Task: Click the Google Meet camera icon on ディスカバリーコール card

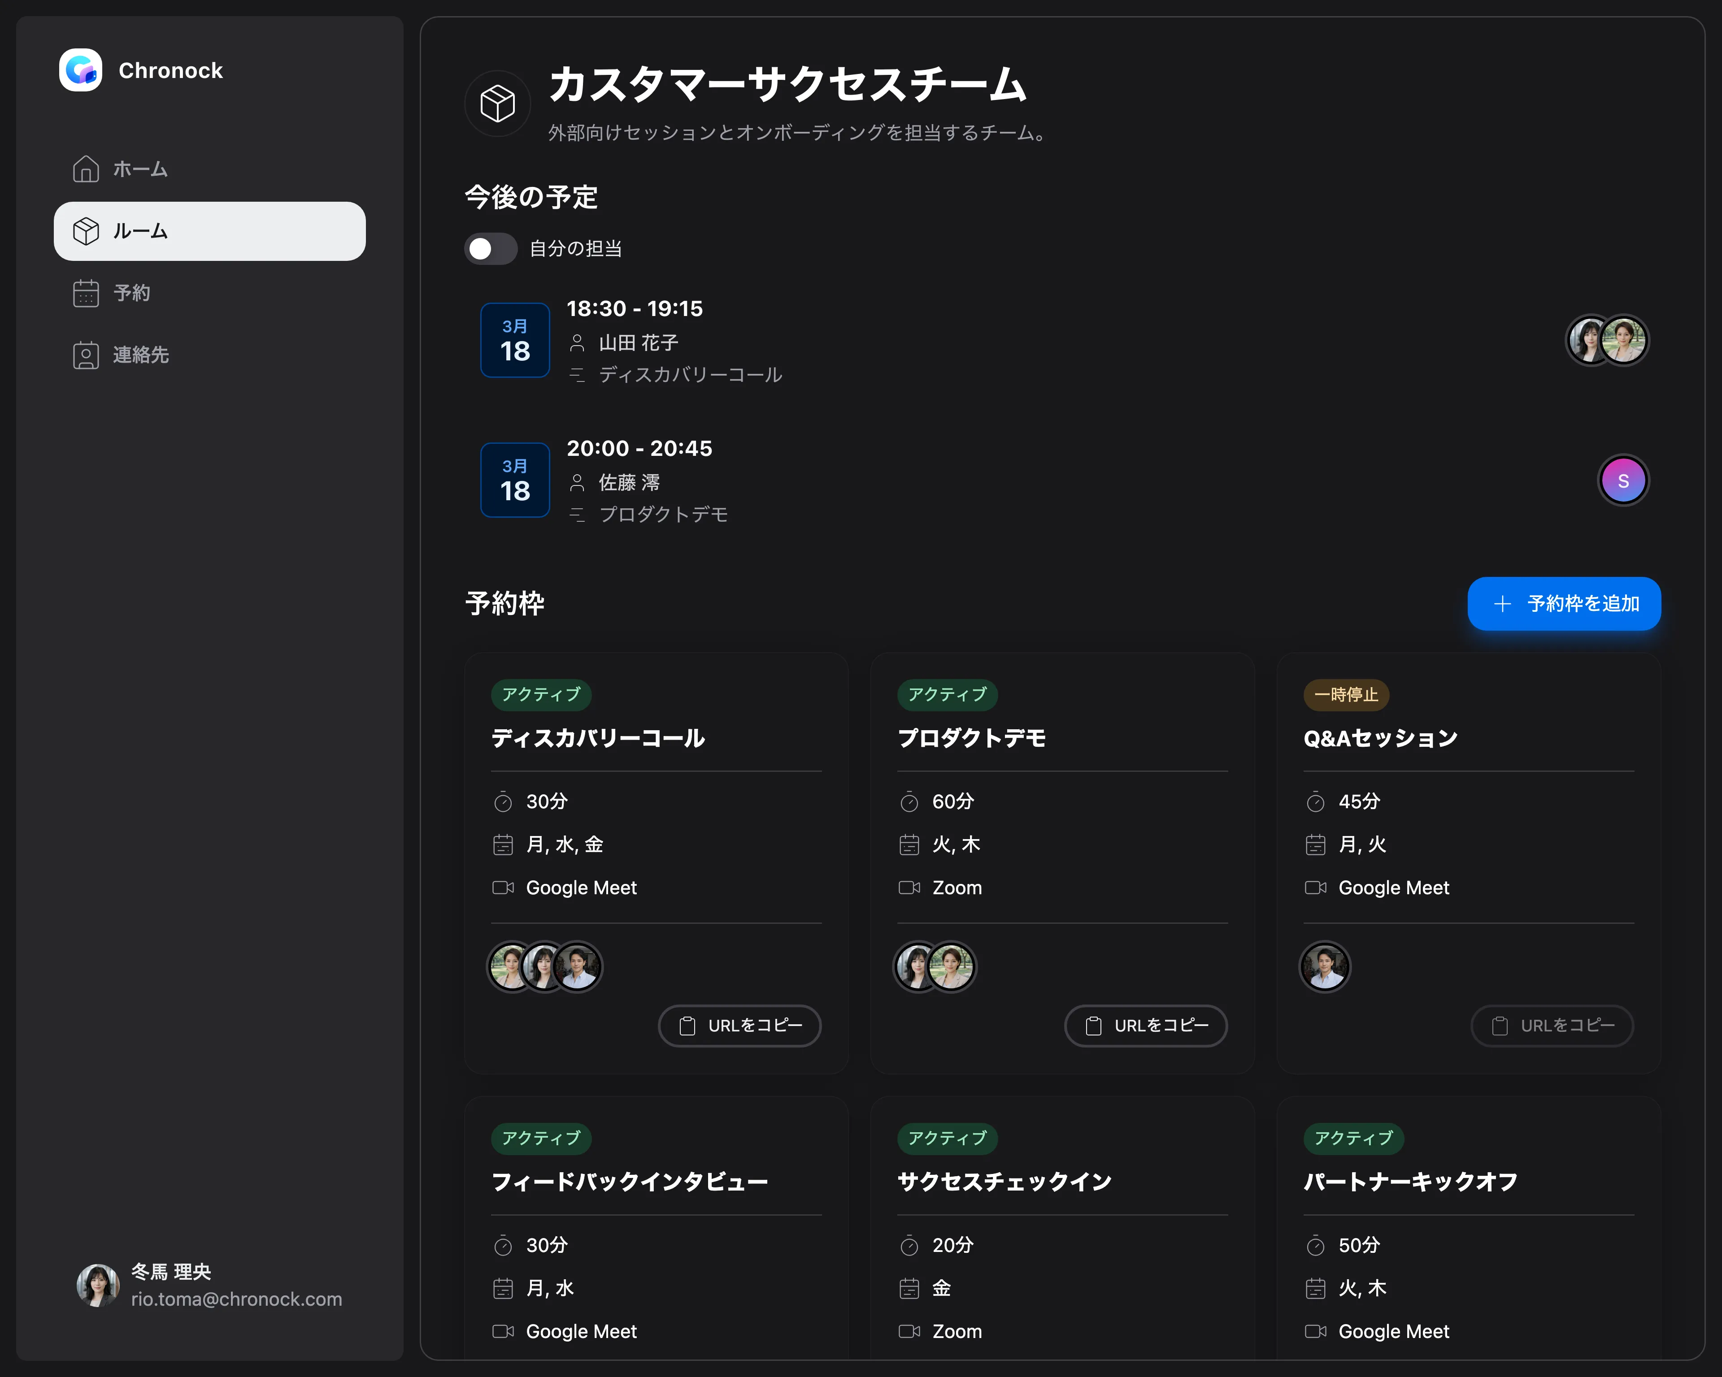Action: coord(503,887)
